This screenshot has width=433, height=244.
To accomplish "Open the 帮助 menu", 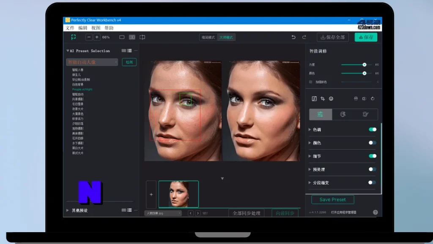I will click(109, 28).
